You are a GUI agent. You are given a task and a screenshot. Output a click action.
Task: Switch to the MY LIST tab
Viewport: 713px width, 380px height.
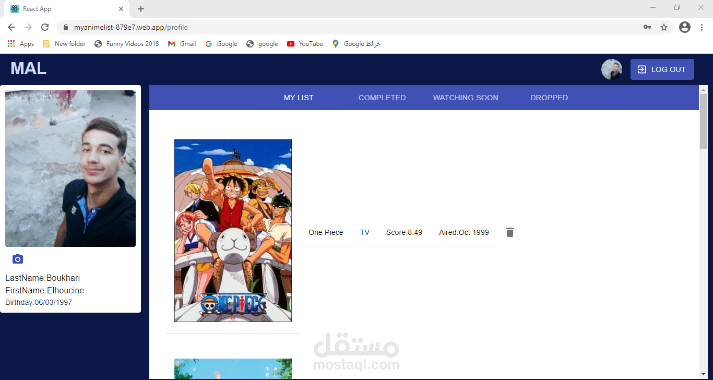click(x=299, y=98)
